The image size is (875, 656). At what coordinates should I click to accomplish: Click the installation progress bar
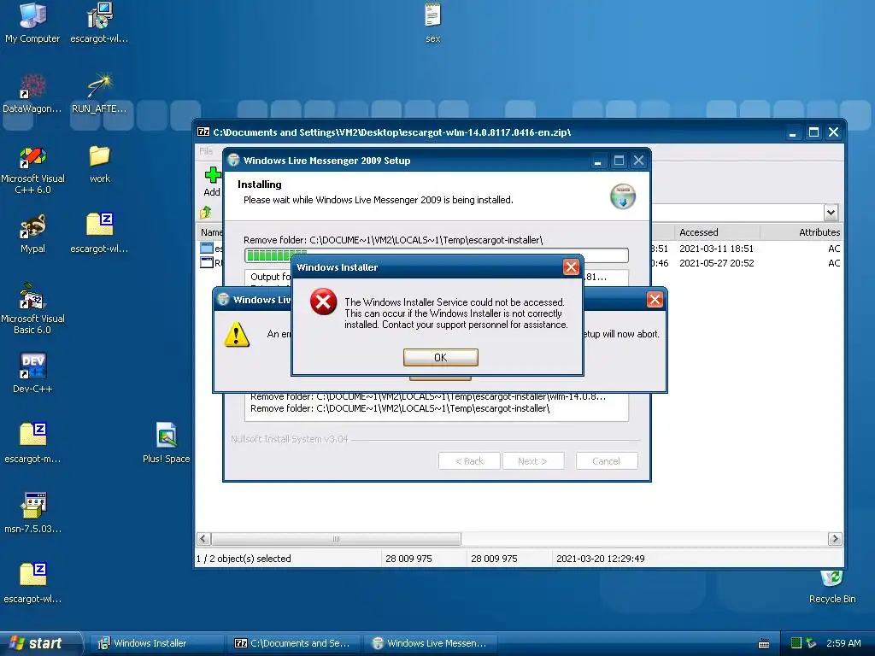click(x=437, y=255)
